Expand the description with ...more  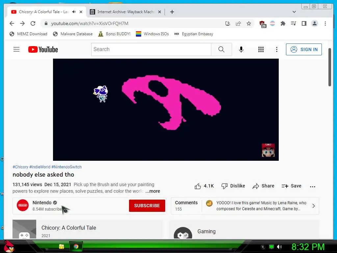pos(153,191)
